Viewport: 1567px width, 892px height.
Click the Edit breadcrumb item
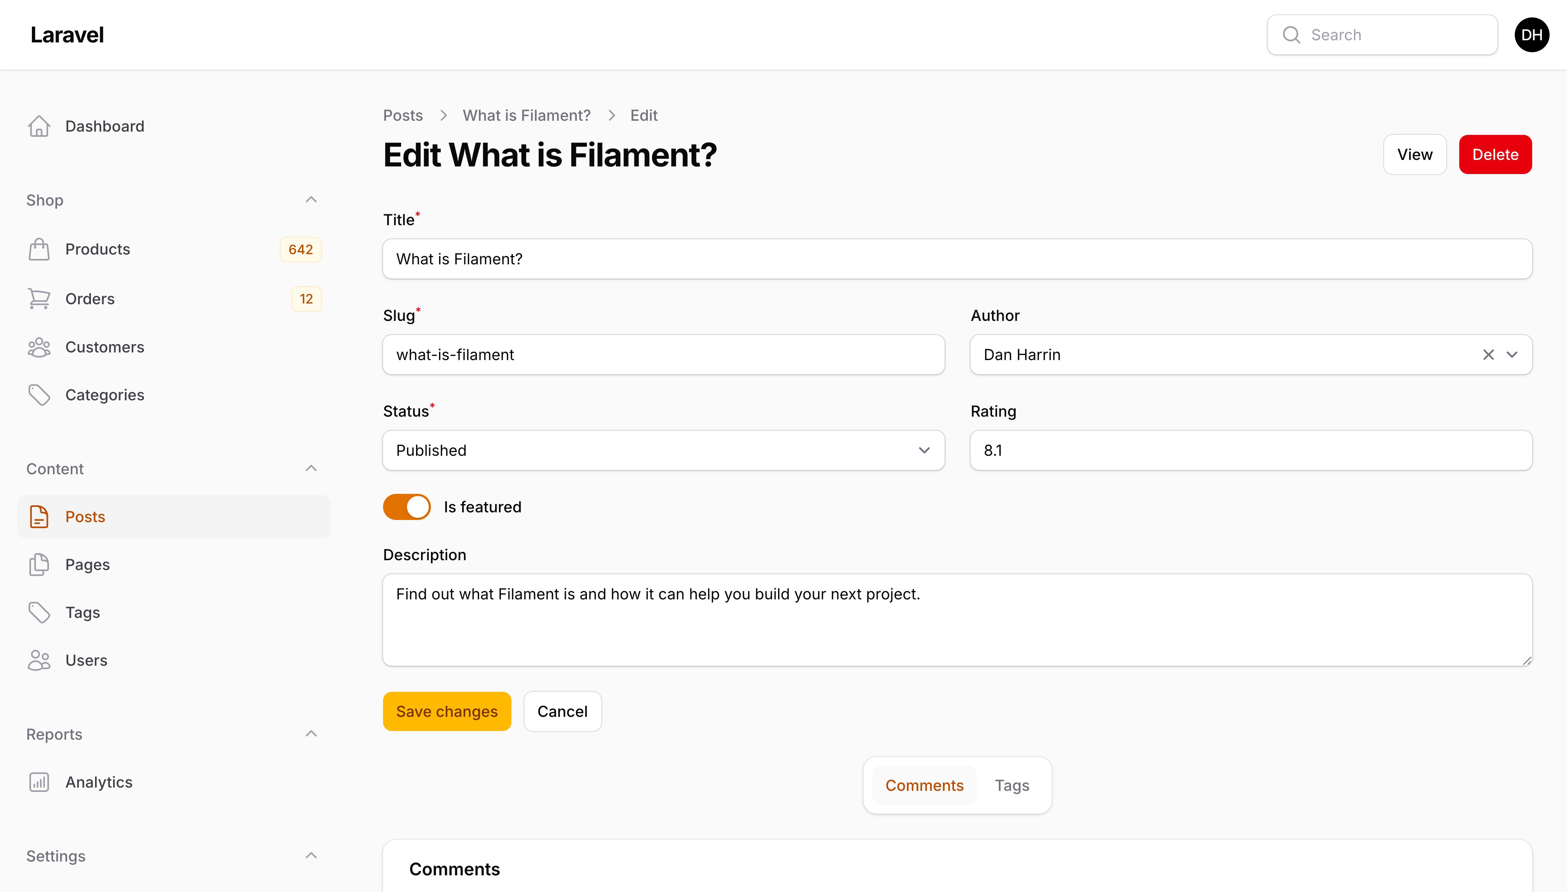click(643, 115)
